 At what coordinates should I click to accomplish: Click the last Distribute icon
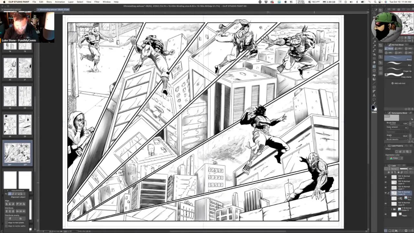click(24, 211)
